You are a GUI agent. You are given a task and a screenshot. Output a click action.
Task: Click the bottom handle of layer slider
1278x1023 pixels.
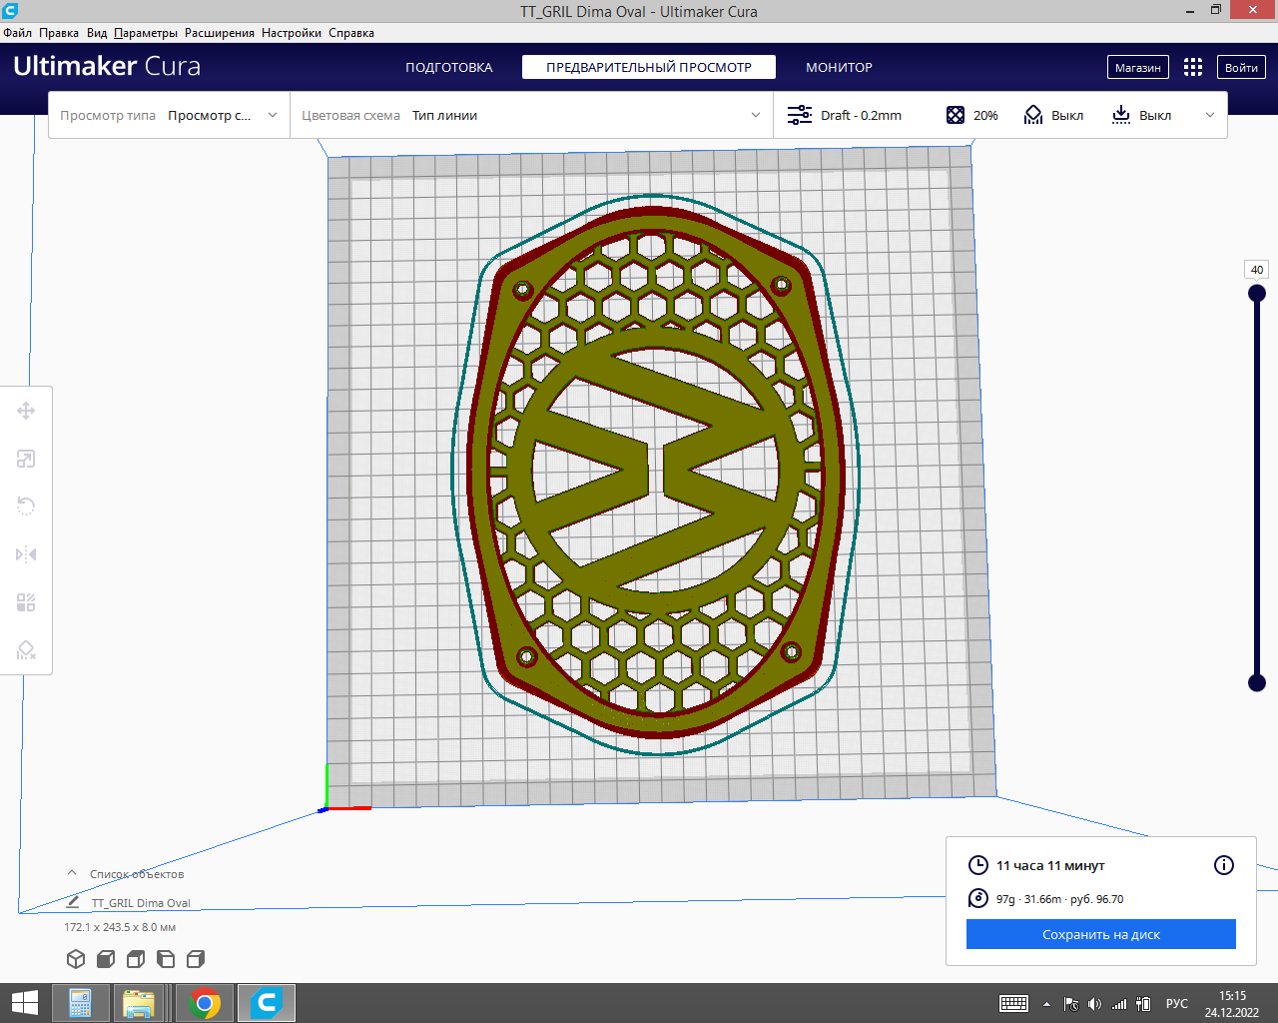1257,682
